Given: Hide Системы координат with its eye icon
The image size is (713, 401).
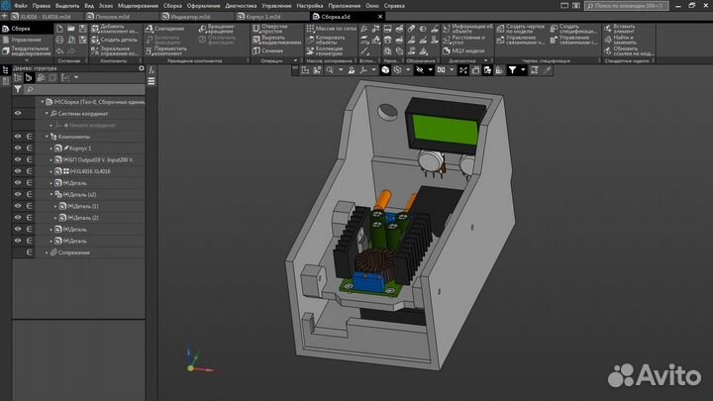Looking at the screenshot, I should click(x=18, y=113).
